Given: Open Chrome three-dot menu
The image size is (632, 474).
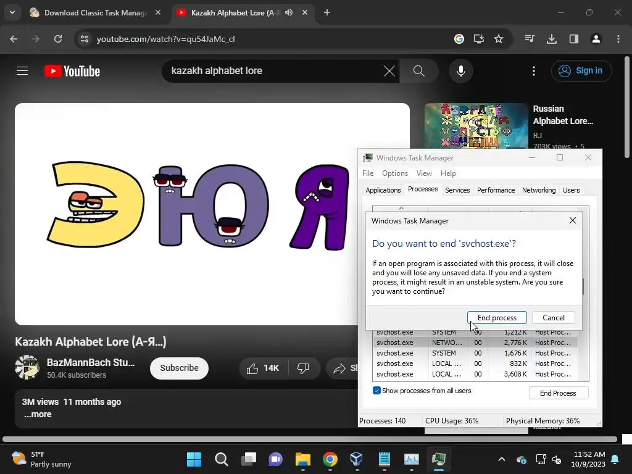Looking at the screenshot, I should [x=618, y=39].
